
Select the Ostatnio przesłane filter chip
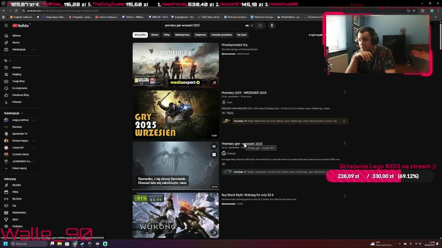point(222,35)
